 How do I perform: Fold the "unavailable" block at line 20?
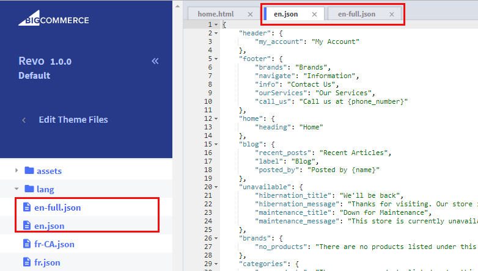click(216, 187)
